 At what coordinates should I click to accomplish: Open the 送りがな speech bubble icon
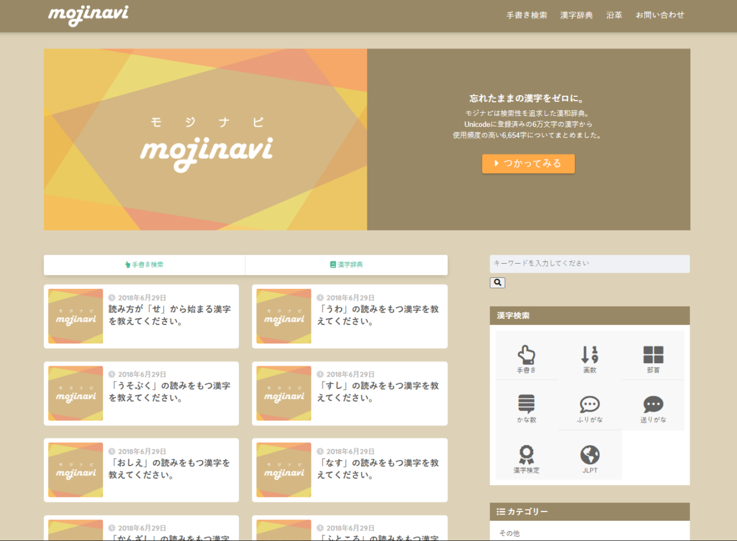653,405
